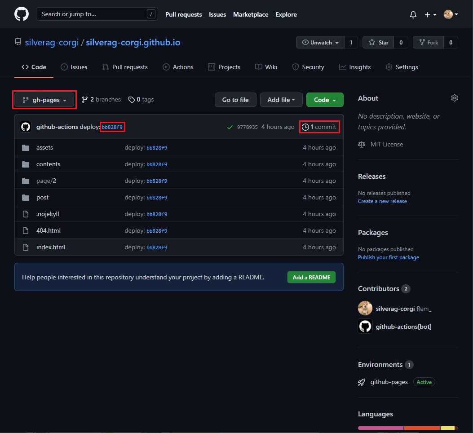473x433 pixels.
Task: Star the repository
Action: coord(378,42)
